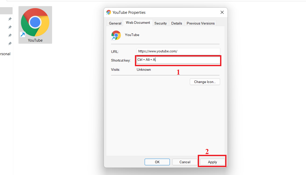Open the Previous Versions tab
This screenshot has width=306, height=175.
click(200, 23)
